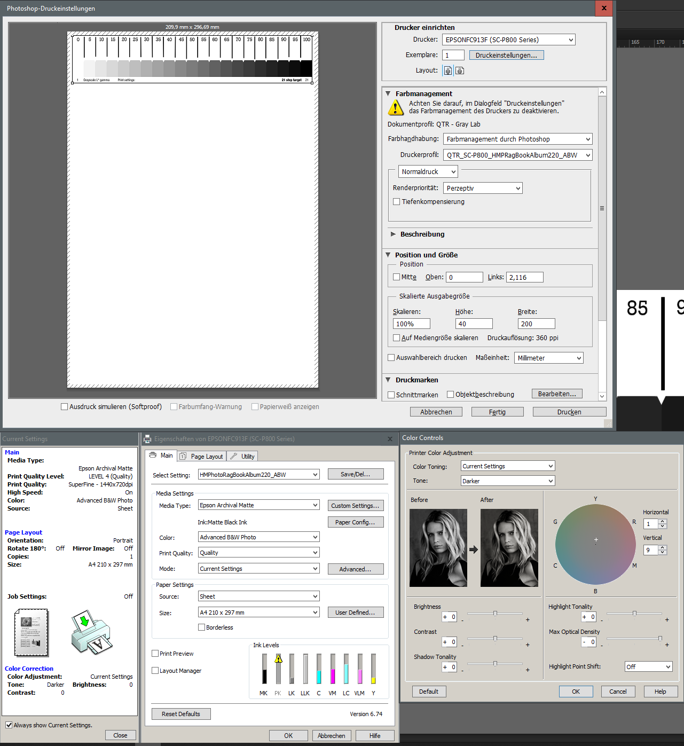The width and height of the screenshot is (684, 746).
Task: Click the printer paper-feed illustration icon
Action: 91,633
